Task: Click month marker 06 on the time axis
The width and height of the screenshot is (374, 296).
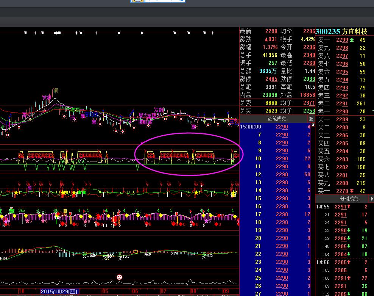Action: click(x=135, y=291)
